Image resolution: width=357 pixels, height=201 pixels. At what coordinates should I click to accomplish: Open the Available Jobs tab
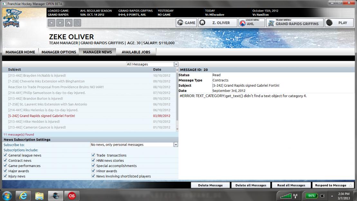pyautogui.click(x=136, y=52)
